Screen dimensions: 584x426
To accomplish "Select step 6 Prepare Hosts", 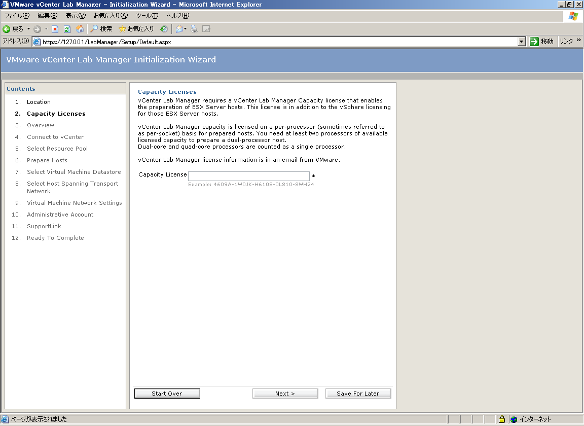I will coord(47,160).
